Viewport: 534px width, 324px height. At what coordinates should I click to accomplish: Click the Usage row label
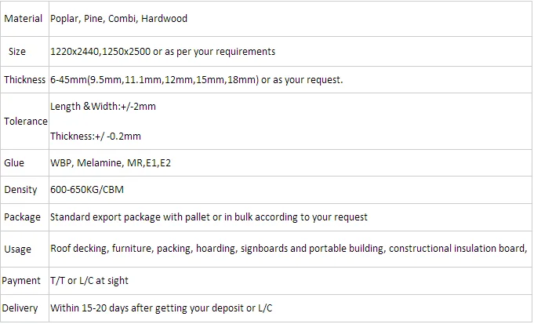pyautogui.click(x=18, y=249)
